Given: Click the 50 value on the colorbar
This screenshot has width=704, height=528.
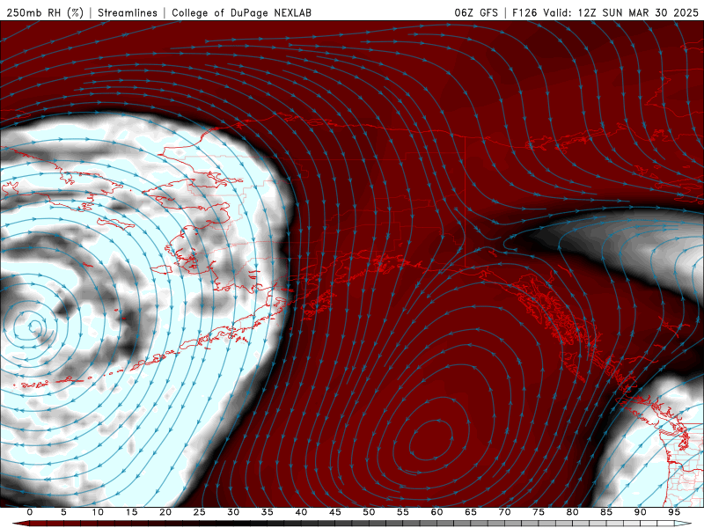Looking at the screenshot, I should click(369, 512).
